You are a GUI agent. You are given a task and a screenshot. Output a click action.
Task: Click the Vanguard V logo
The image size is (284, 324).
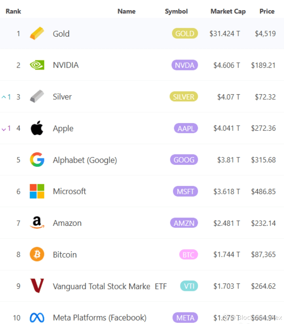[x=37, y=286]
